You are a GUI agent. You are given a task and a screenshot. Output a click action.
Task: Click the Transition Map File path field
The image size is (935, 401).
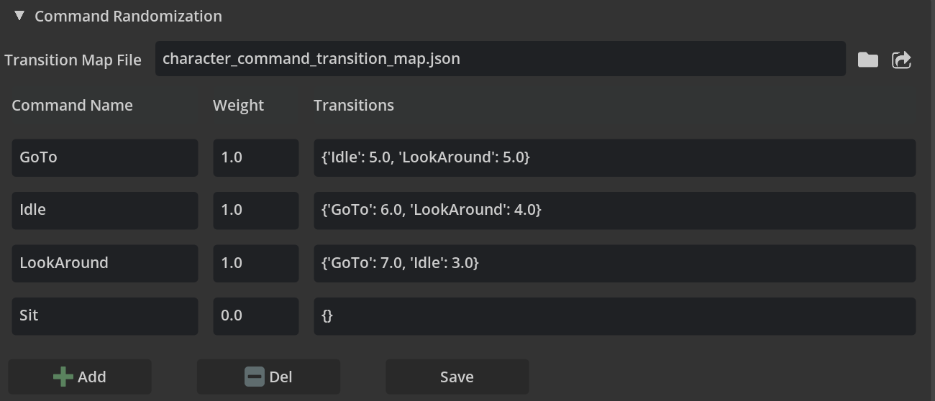point(500,59)
